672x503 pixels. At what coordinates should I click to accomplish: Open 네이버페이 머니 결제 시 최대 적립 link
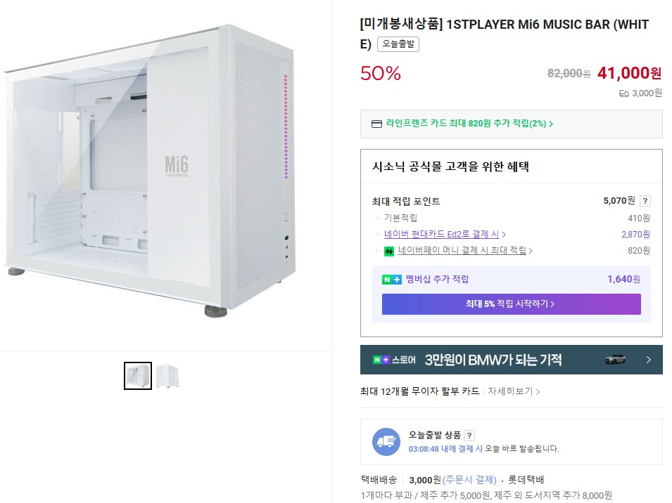tap(464, 251)
